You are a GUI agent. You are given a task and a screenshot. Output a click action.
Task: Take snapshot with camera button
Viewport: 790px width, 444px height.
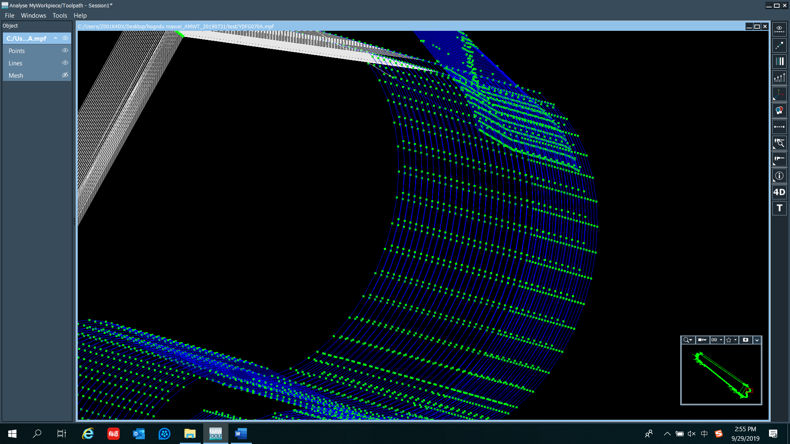pyautogui.click(x=745, y=340)
